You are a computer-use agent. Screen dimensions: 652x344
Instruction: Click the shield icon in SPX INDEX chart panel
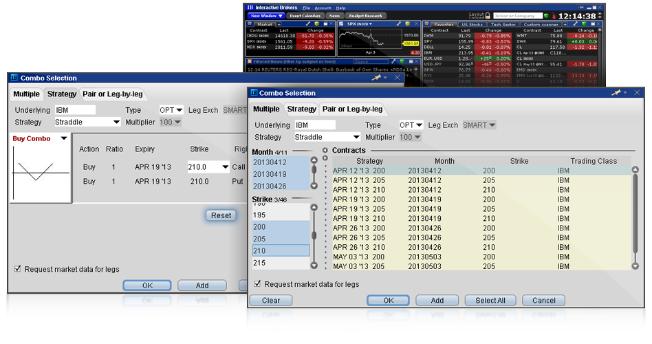407,24
